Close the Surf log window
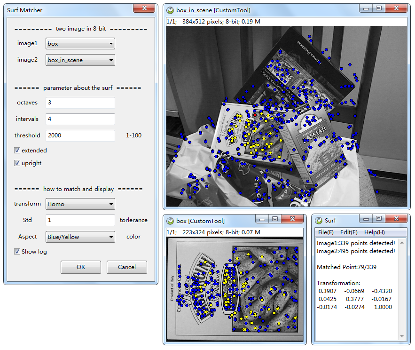 click(x=396, y=219)
